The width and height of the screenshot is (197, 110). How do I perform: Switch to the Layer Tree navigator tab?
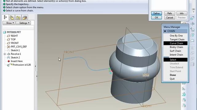coord(12,18)
